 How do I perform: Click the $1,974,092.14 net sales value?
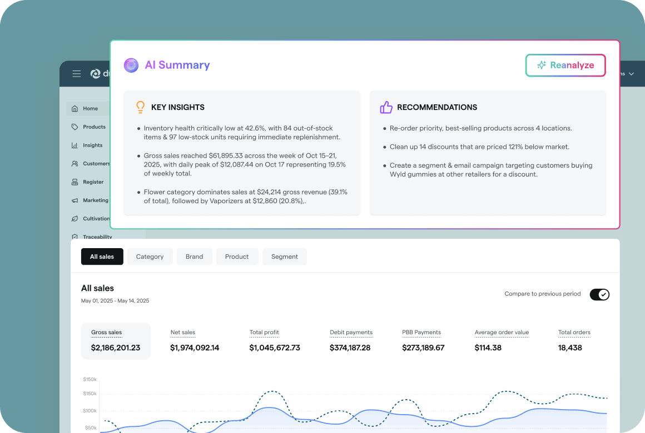tap(195, 348)
